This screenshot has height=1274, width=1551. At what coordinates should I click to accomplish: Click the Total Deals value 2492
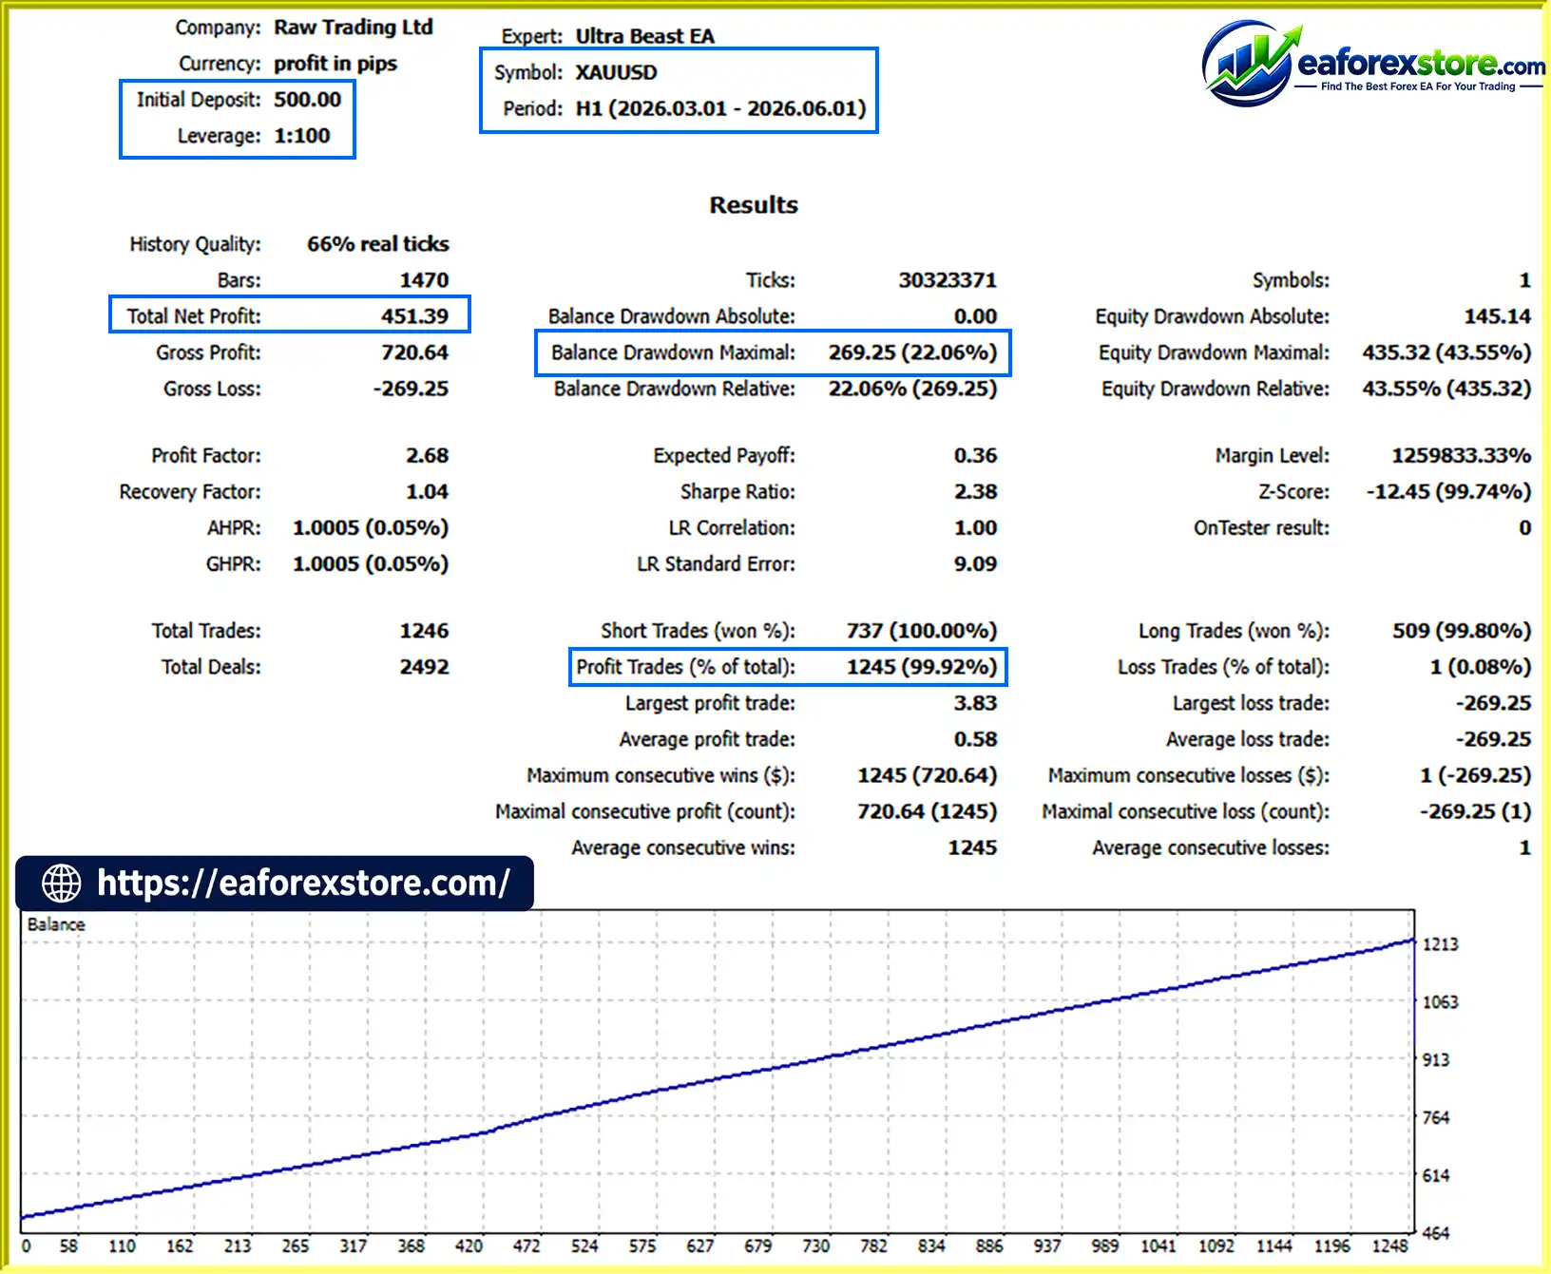click(x=424, y=667)
